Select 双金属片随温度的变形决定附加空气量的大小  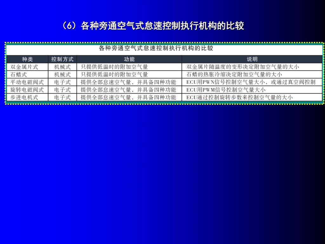[252, 67]
